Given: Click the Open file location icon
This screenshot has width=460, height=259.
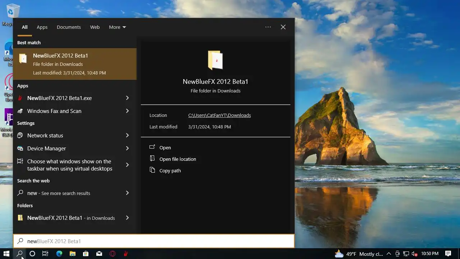Looking at the screenshot, I should pyautogui.click(x=152, y=159).
